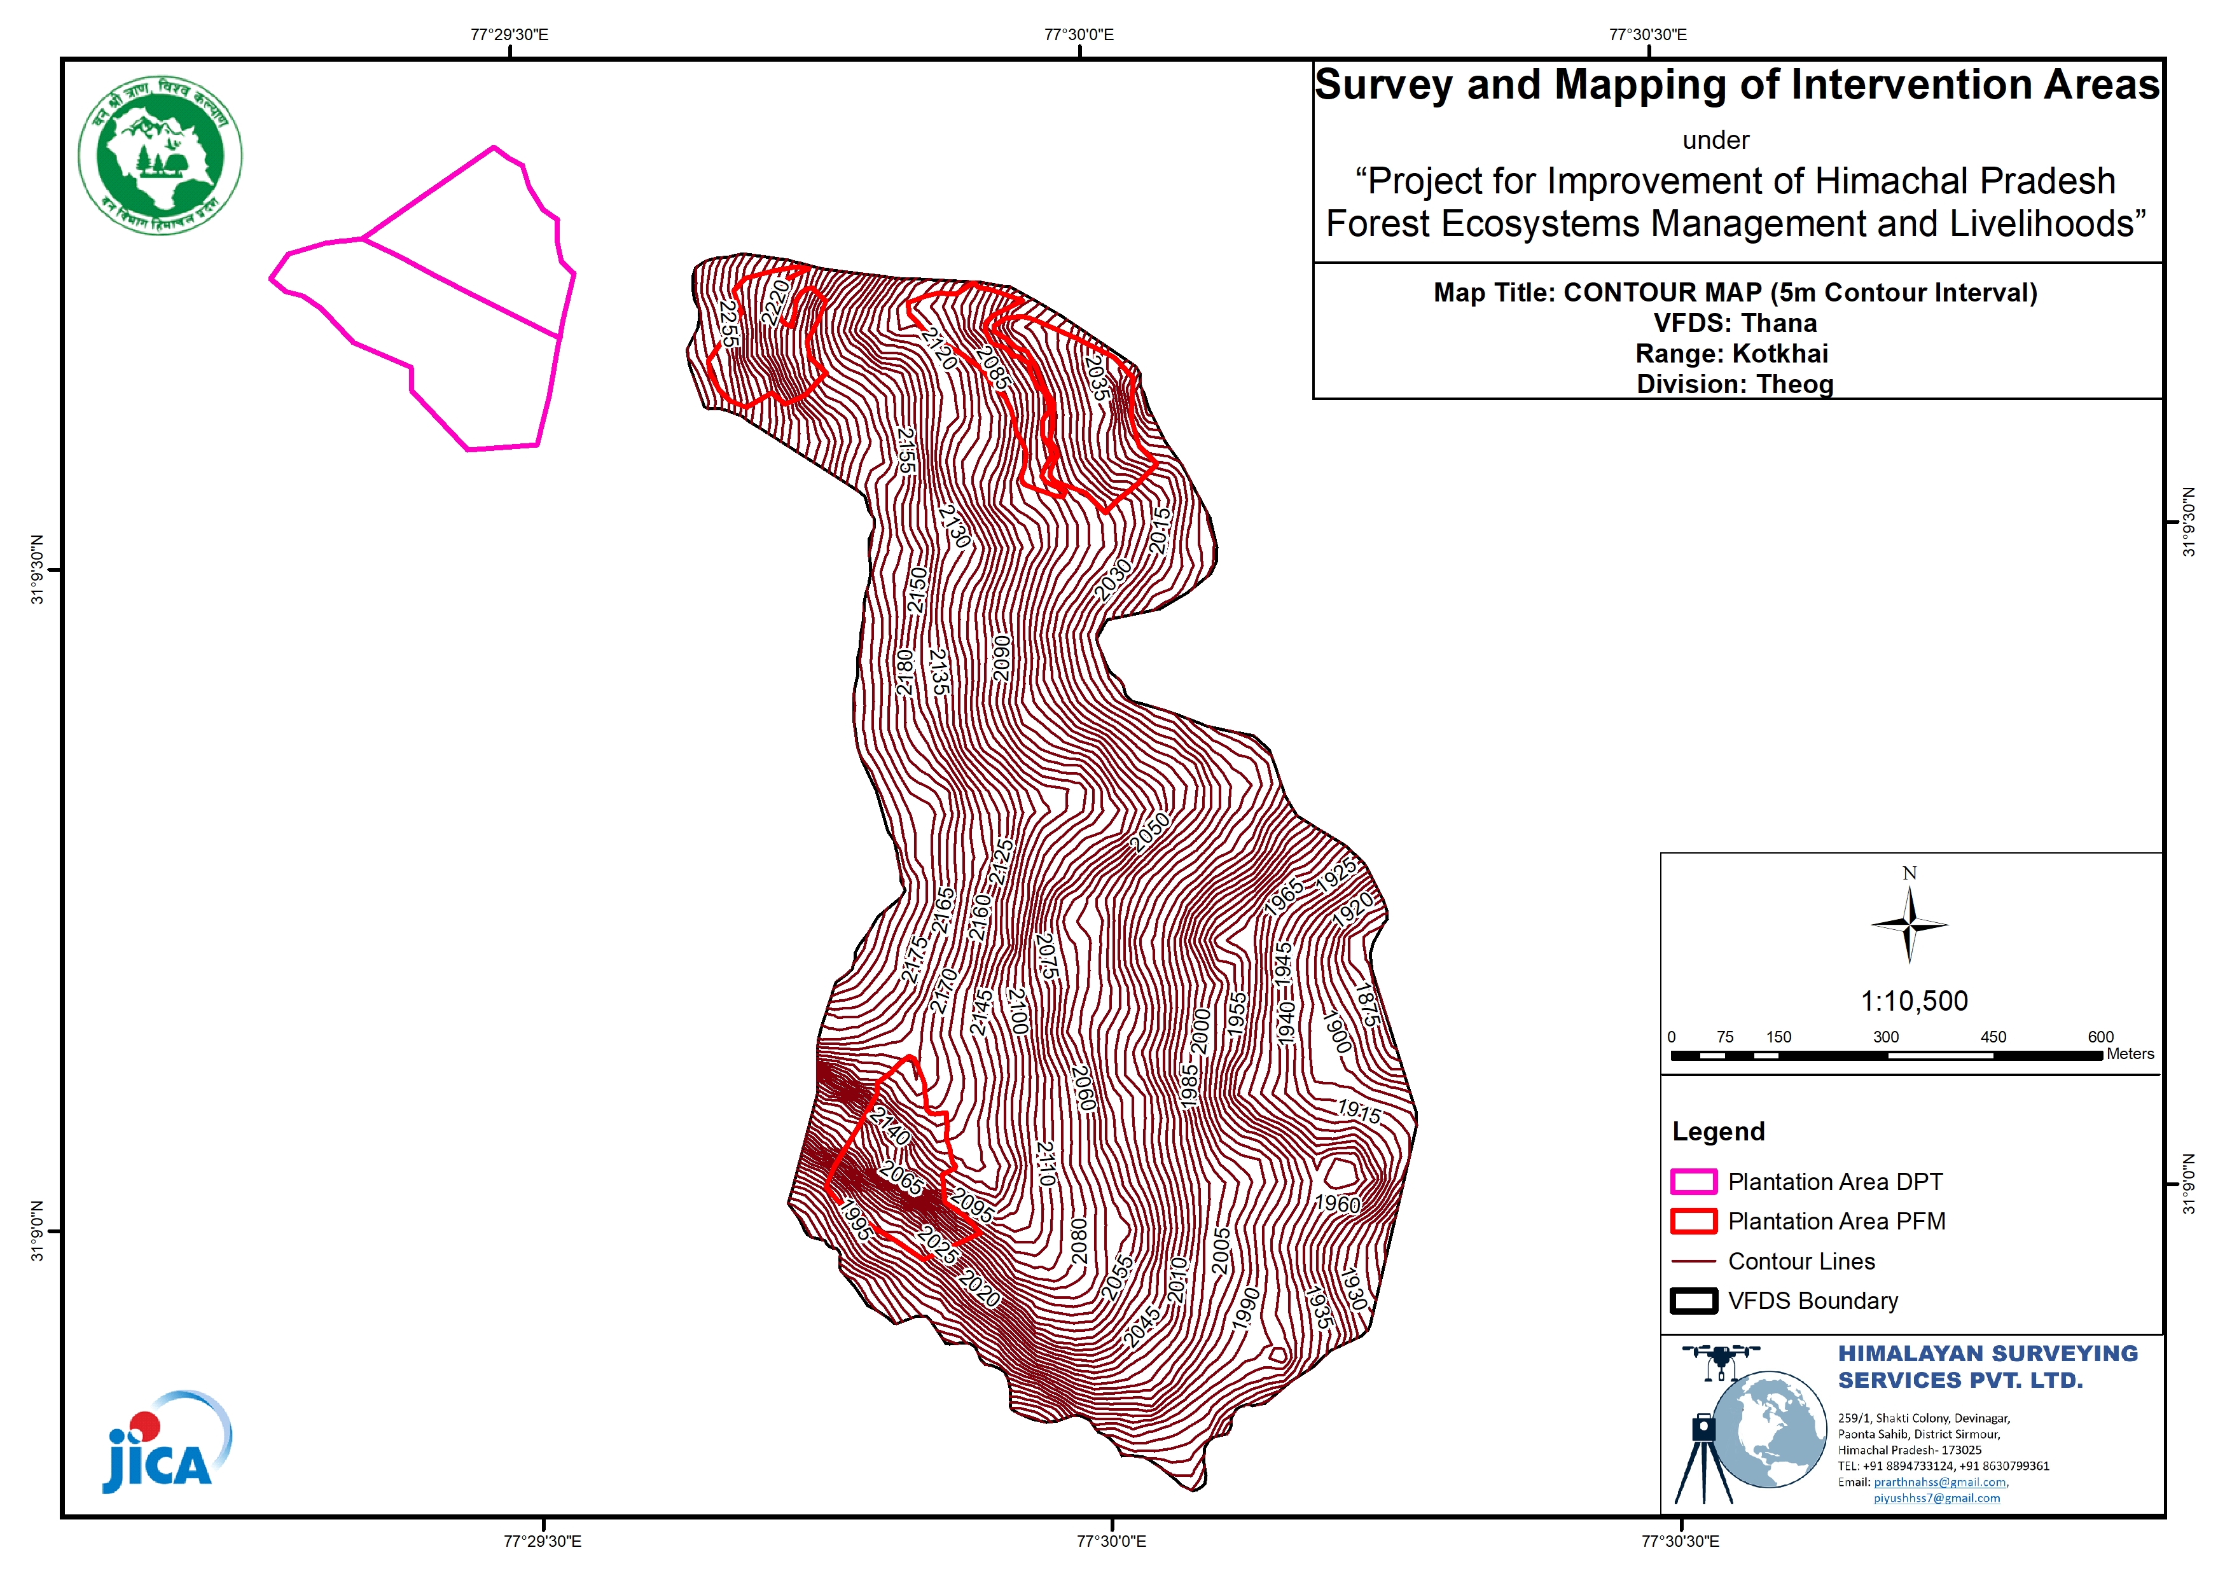
Task: Click the Contour Lines legend line symbol
Action: pos(1693,1261)
